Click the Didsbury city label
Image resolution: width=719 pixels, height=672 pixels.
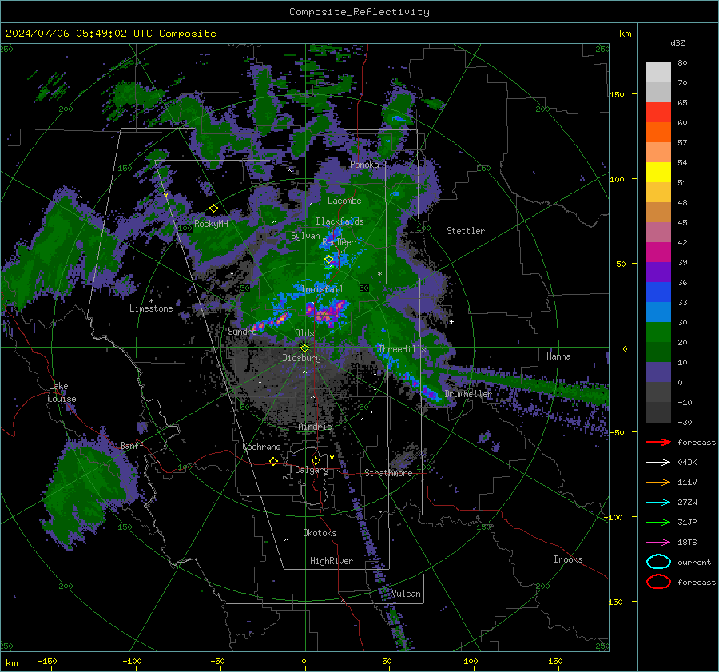301,358
